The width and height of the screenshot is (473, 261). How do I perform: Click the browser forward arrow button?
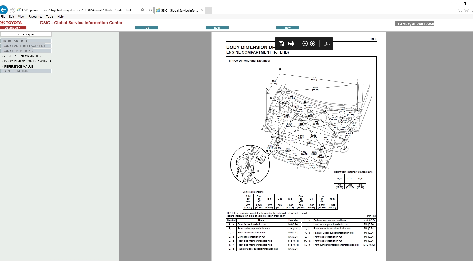pos(12,10)
